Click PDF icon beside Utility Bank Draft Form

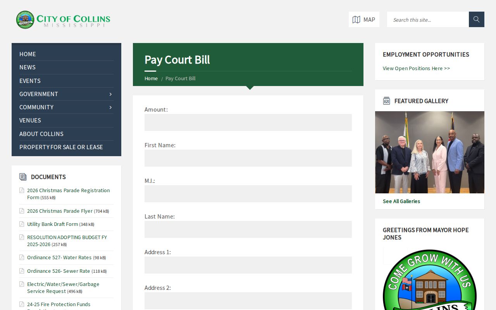click(x=22, y=224)
